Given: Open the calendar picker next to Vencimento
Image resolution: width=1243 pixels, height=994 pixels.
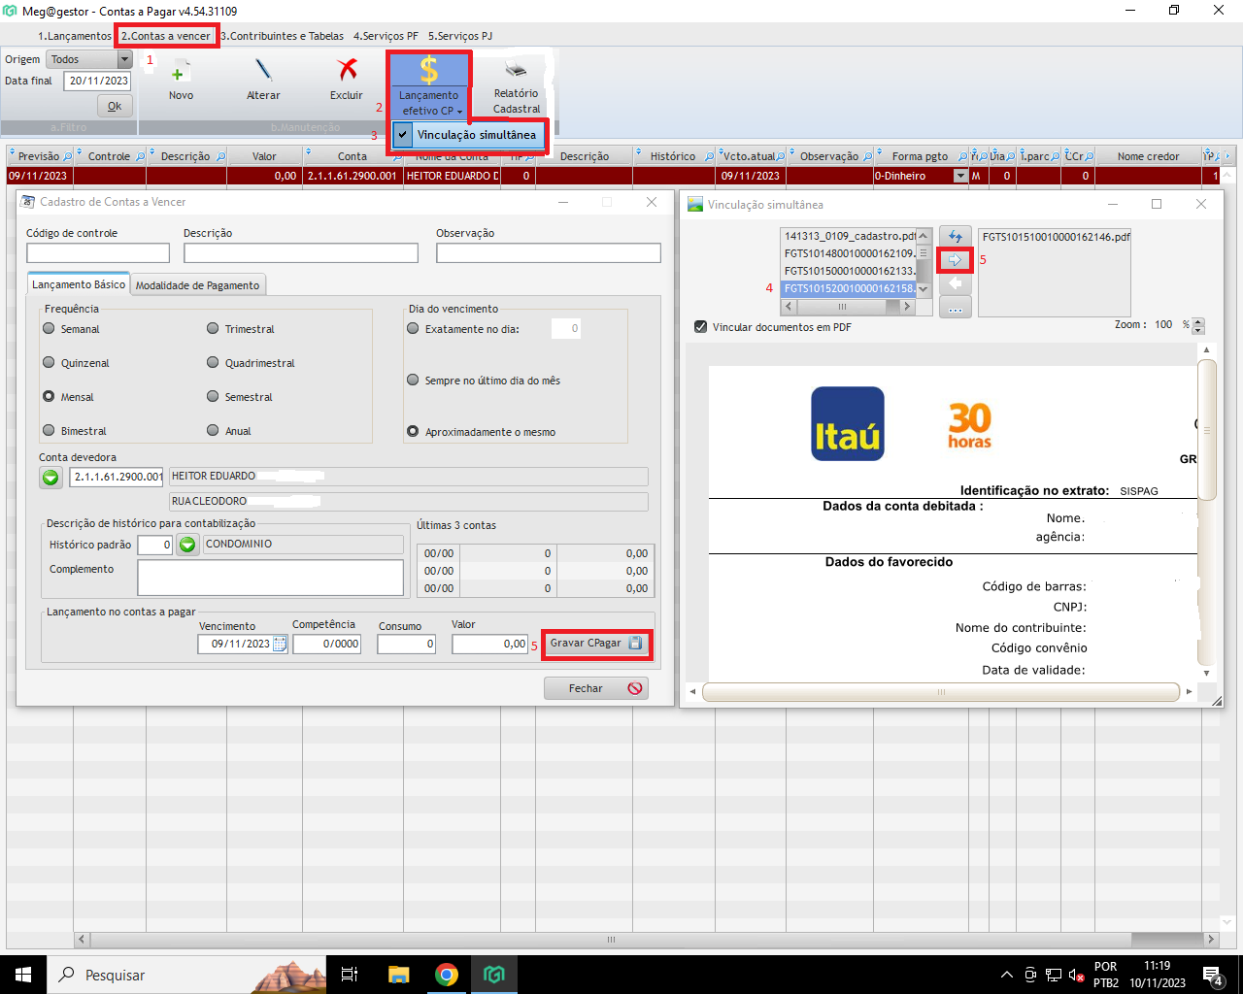Looking at the screenshot, I should (x=280, y=644).
